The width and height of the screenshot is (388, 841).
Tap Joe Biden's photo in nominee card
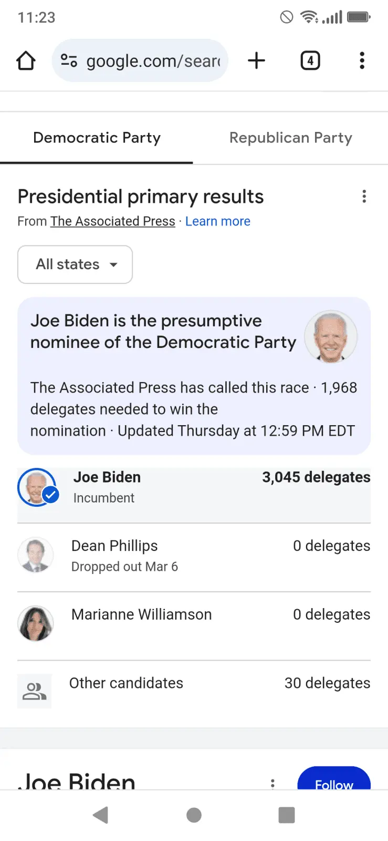331,336
